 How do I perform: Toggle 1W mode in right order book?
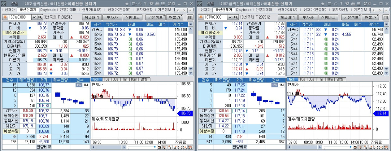pyautogui.click(x=274, y=85)
